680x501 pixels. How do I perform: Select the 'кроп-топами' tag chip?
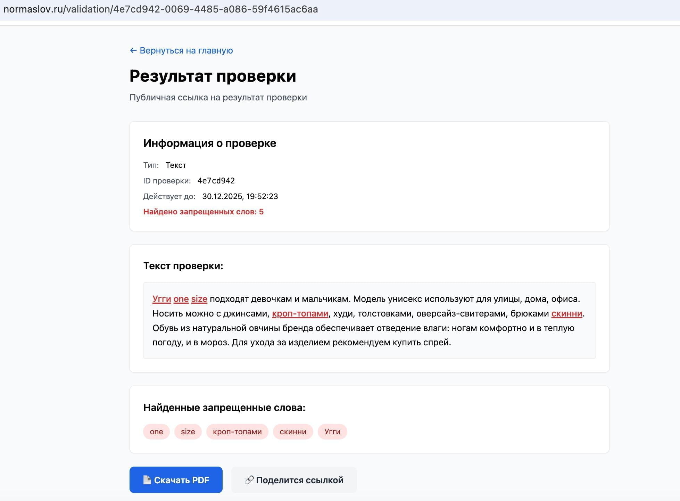(237, 432)
